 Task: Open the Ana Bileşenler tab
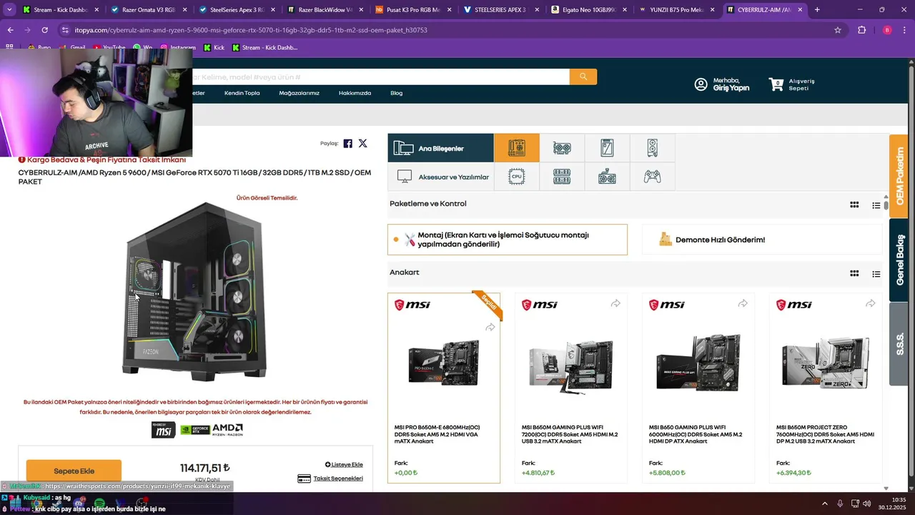click(441, 148)
